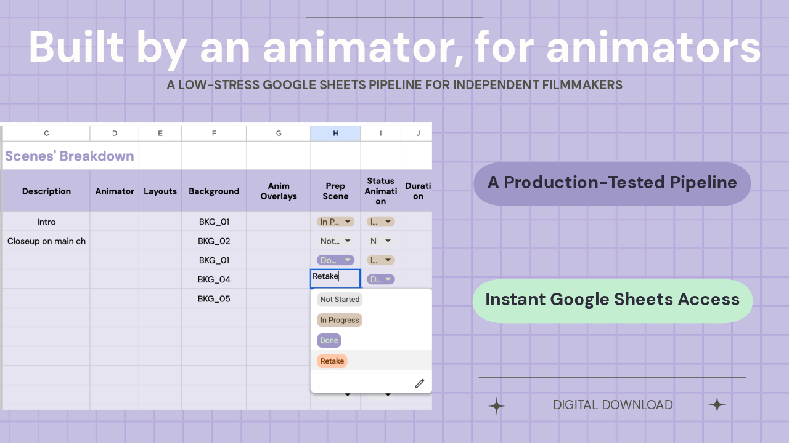
Task: Click the Anim Overlays header cell
Action: [279, 191]
